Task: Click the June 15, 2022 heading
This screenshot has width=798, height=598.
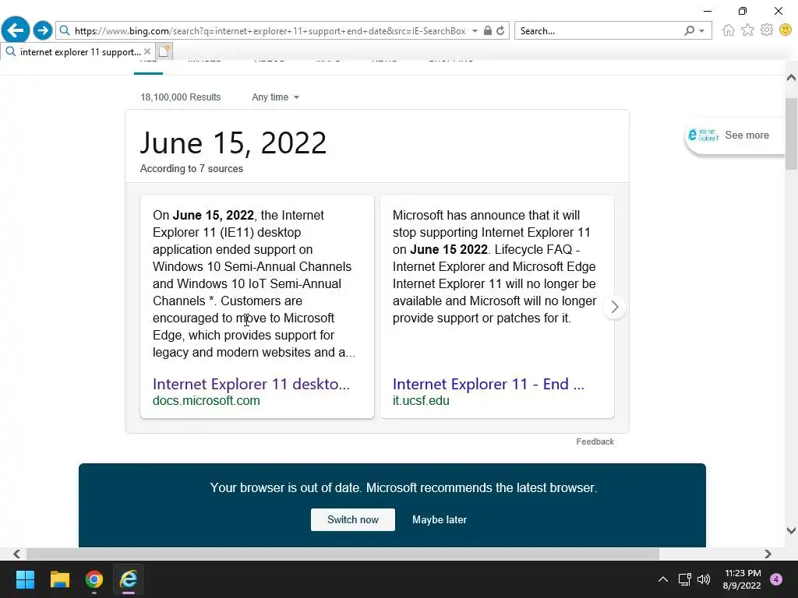Action: click(x=233, y=143)
